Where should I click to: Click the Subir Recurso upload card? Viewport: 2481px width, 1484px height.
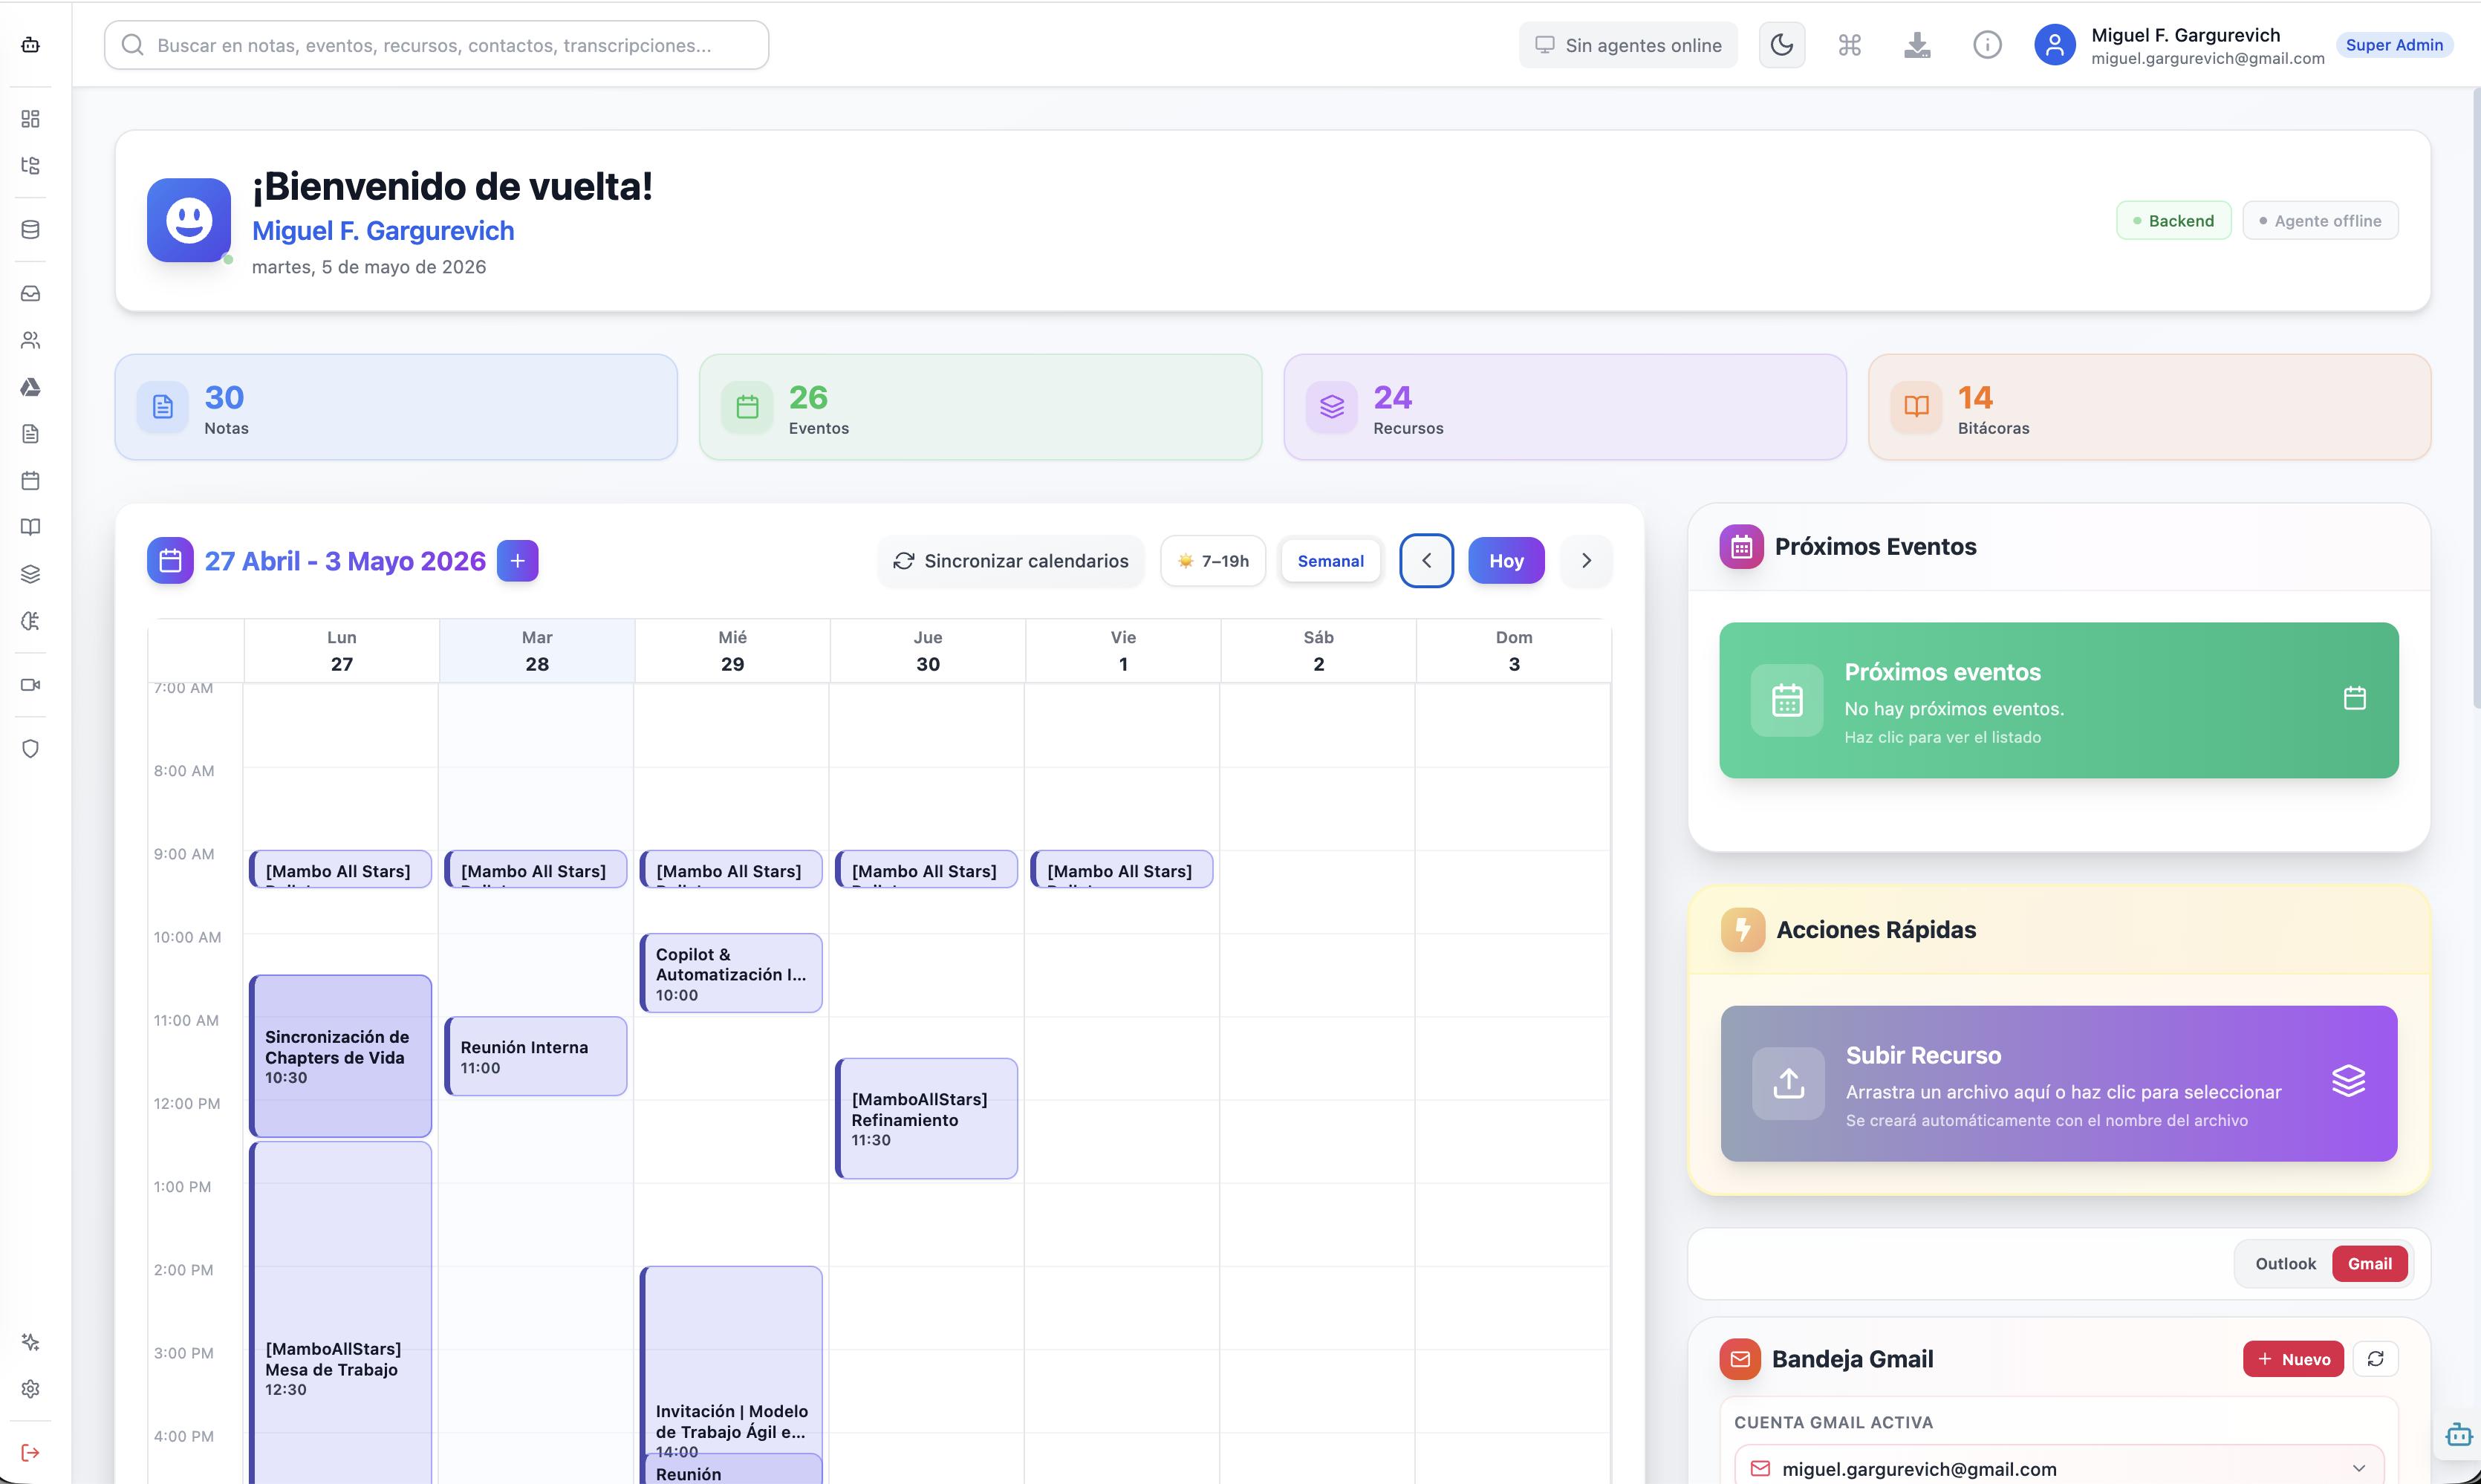click(x=2059, y=1084)
